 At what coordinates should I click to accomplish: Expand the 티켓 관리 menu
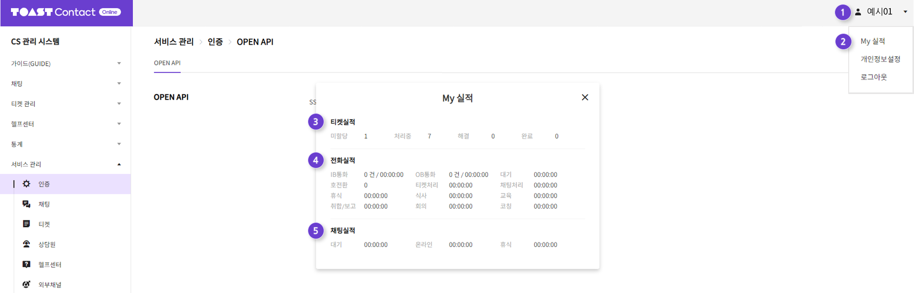pos(119,104)
